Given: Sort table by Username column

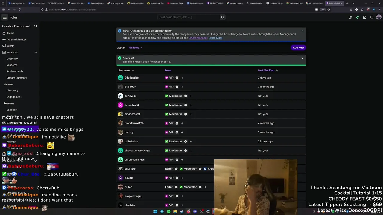Looking at the screenshot, I should 126,70.
